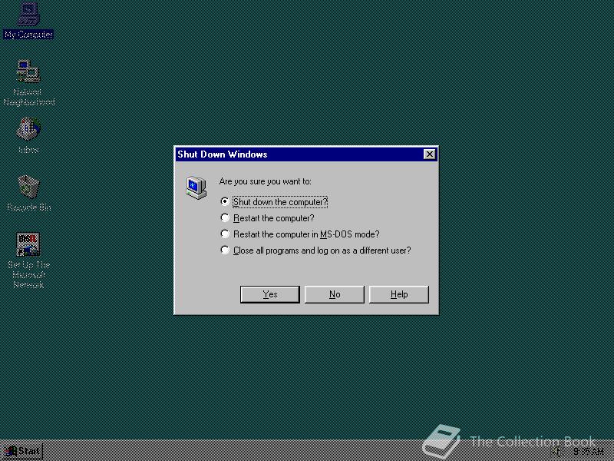614x461 pixels.
Task: Click the Shut Down Windows title bar
Action: pyautogui.click(x=306, y=154)
